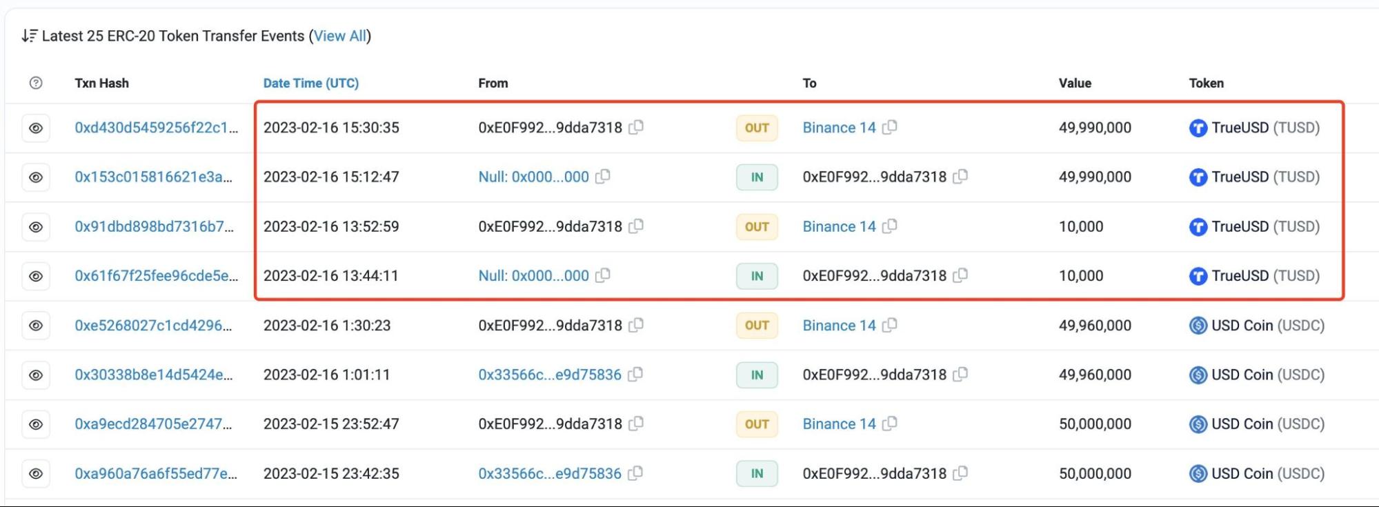Click the question mark help icon in header

(36, 83)
